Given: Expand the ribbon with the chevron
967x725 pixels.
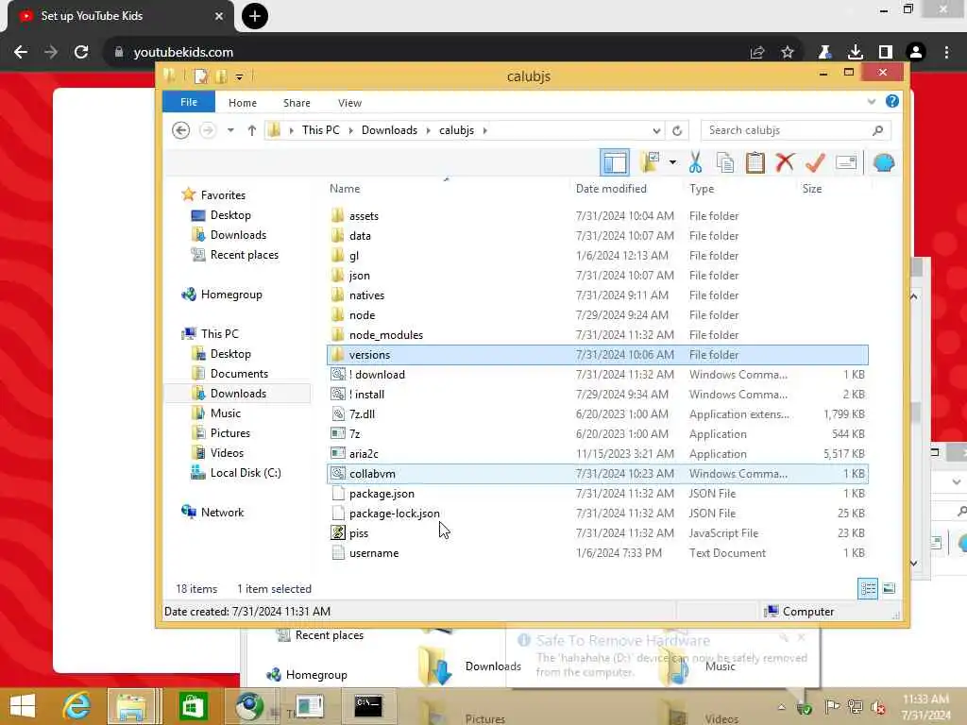Looking at the screenshot, I should (871, 102).
